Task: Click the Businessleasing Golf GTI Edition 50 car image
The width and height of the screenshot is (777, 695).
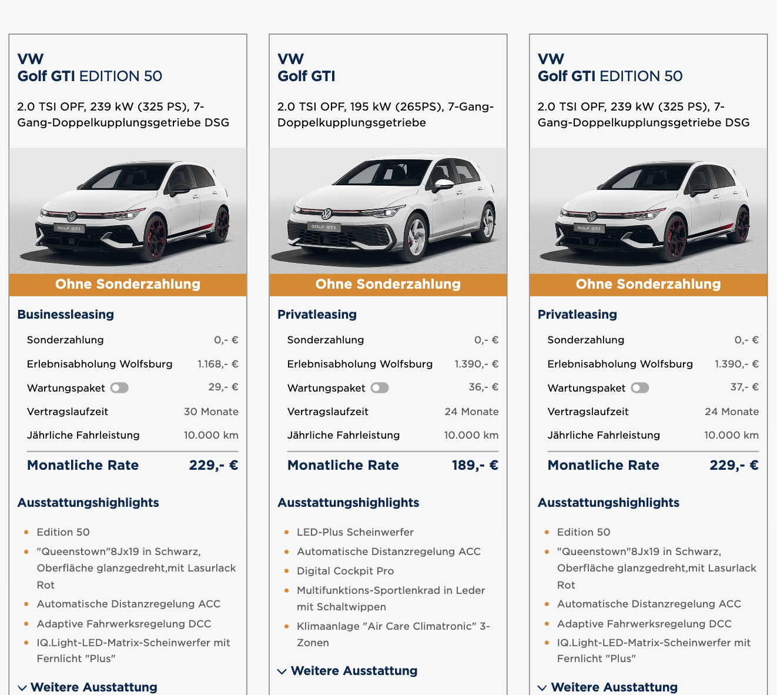Action: (x=128, y=210)
